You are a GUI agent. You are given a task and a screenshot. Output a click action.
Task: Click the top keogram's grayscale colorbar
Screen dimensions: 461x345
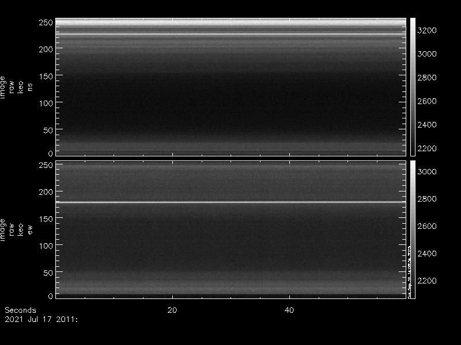413,86
